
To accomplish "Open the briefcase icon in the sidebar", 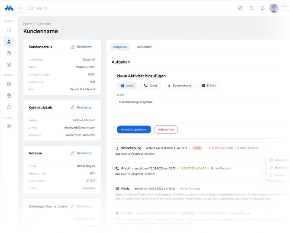I will [9, 95].
